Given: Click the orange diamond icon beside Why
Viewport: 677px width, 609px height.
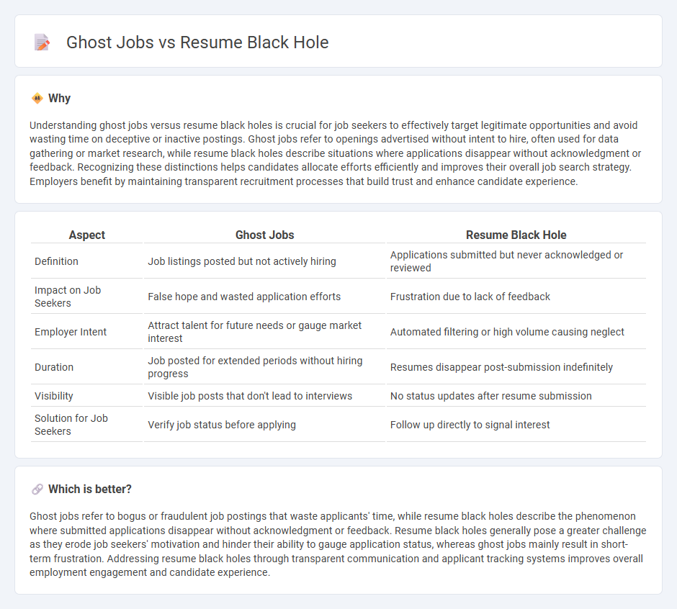Looking at the screenshot, I should click(37, 99).
